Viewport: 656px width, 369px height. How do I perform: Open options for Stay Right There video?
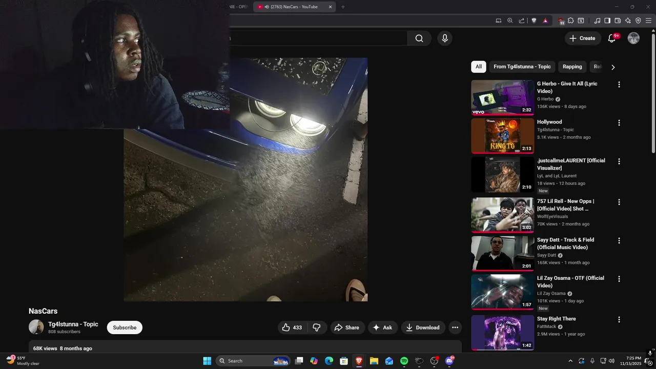click(619, 320)
